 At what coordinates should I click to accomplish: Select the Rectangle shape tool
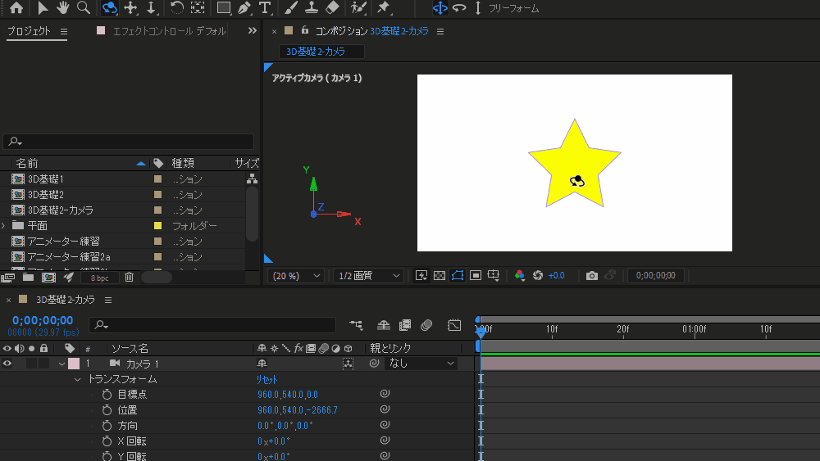point(224,8)
